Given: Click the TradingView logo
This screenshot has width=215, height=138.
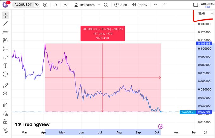Looking at the screenshot, I should pyautogui.click(x=32, y=124).
